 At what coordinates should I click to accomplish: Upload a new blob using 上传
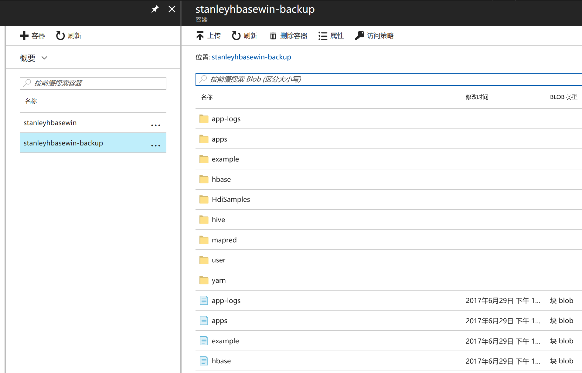[208, 35]
